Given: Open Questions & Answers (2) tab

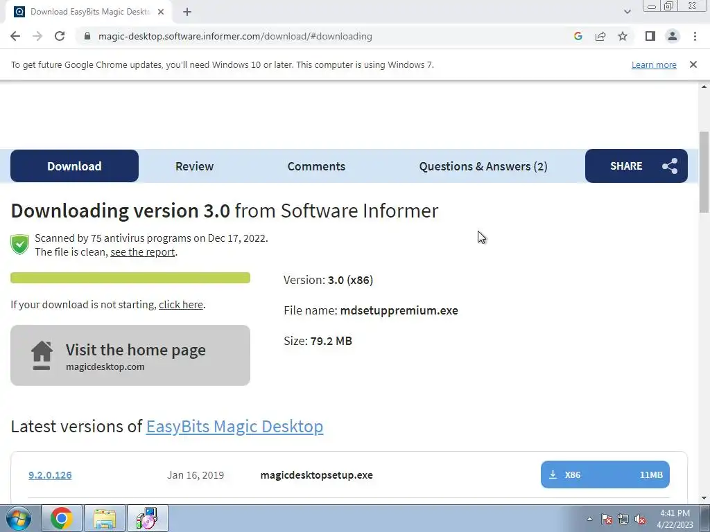Looking at the screenshot, I should click(483, 166).
